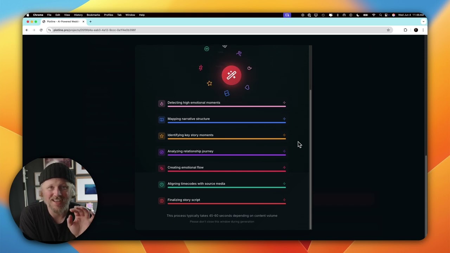Screen dimensions: 450x253
Task: Click the modal's vertical scrollbar
Action: coord(310,159)
